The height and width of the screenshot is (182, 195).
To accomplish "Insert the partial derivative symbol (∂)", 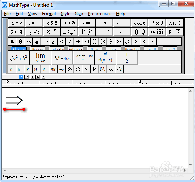I will 53,42.
